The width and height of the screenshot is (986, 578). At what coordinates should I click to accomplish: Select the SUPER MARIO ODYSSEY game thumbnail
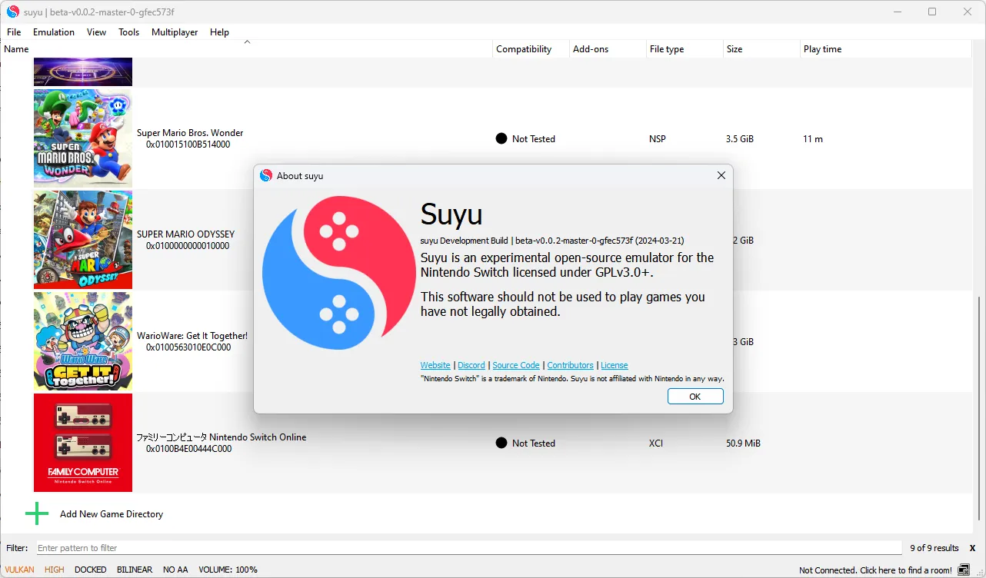coord(82,239)
